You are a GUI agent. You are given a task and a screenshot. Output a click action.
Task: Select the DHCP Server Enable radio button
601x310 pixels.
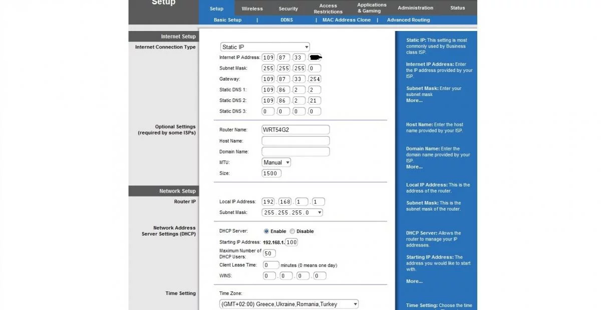tap(266, 231)
